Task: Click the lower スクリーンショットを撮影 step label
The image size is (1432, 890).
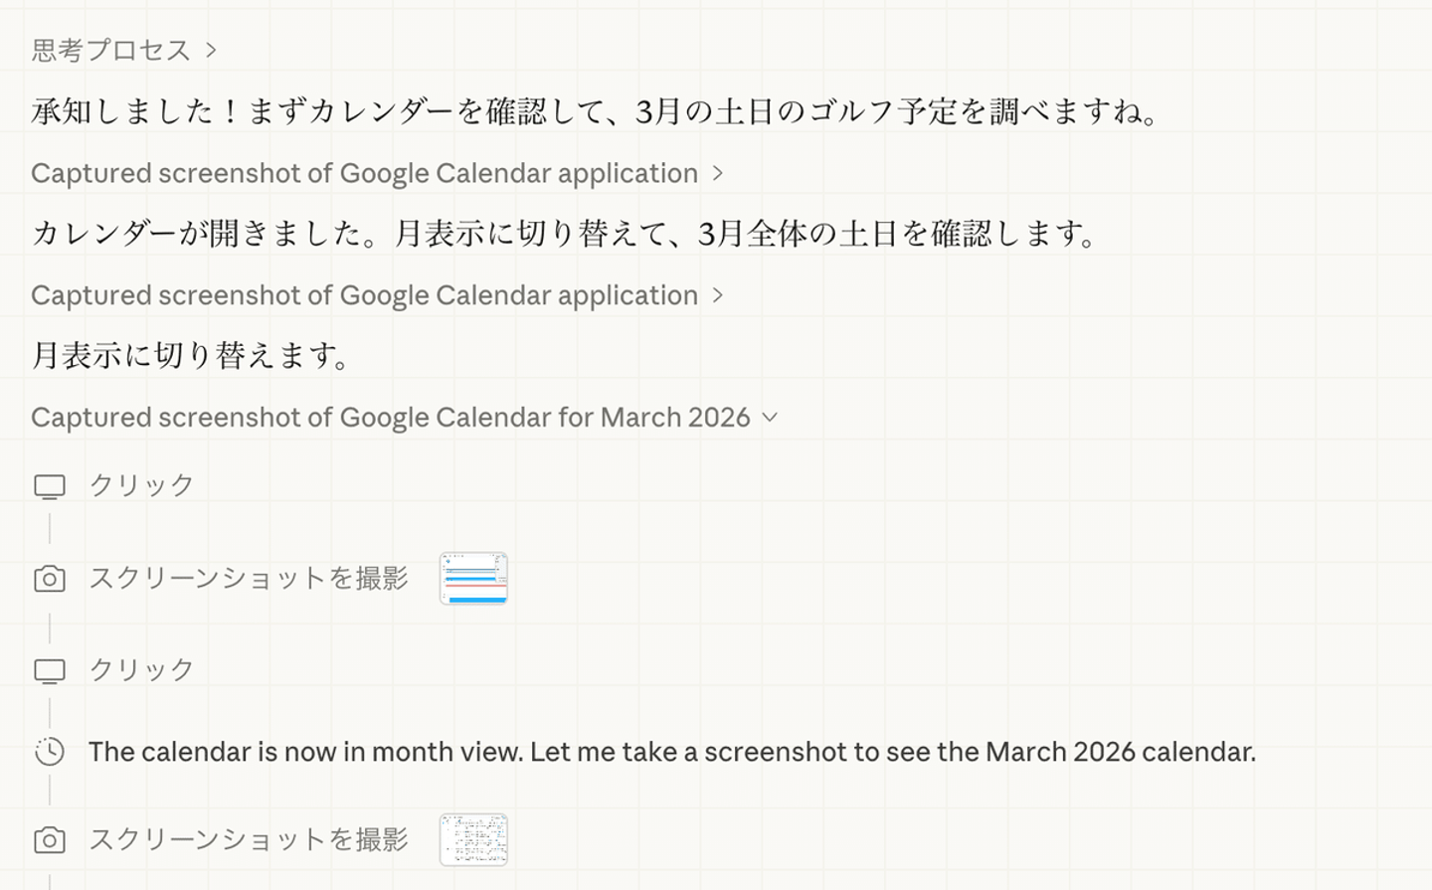Action: click(x=249, y=839)
